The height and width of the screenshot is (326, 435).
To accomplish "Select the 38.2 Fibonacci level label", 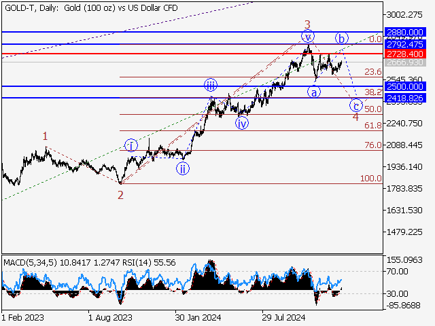I will (372, 92).
